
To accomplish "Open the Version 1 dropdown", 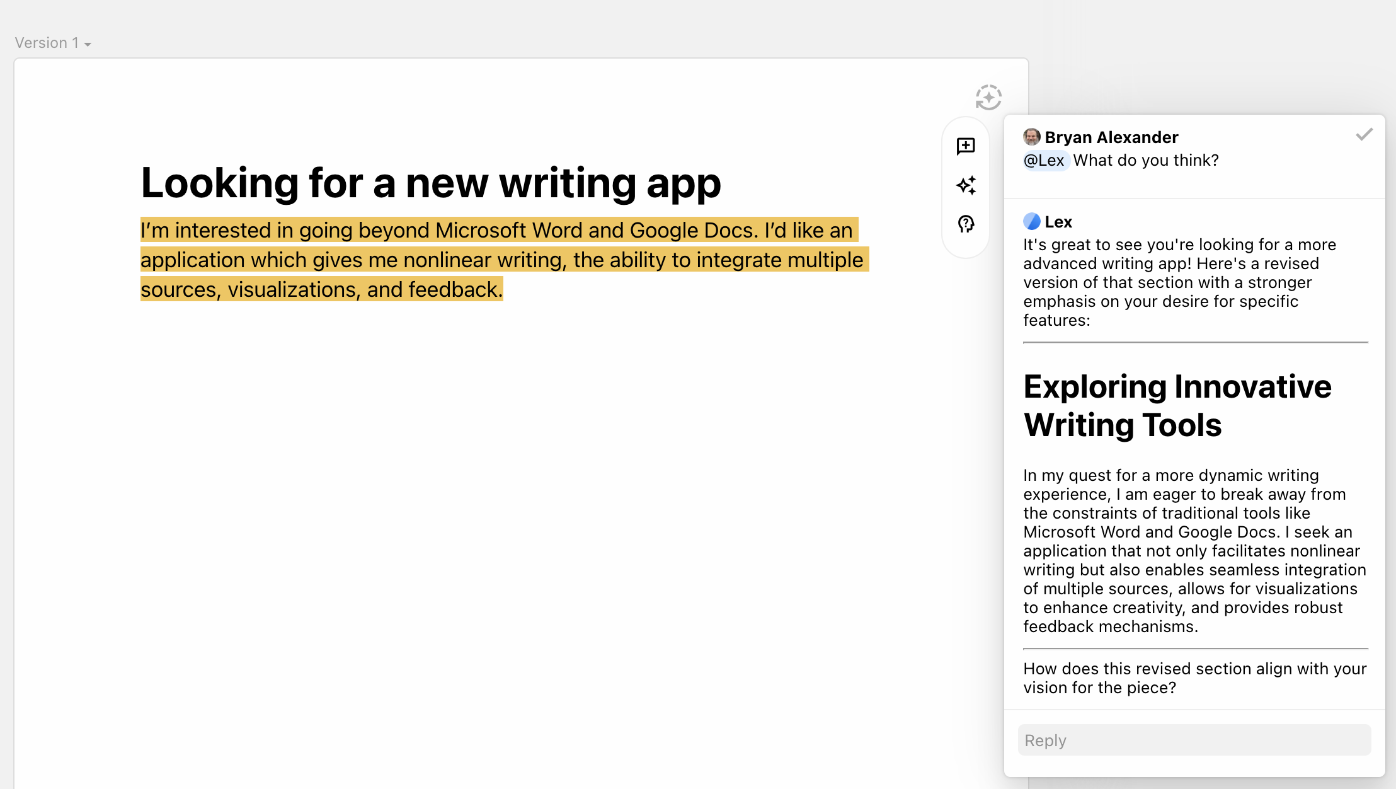I will 53,43.
